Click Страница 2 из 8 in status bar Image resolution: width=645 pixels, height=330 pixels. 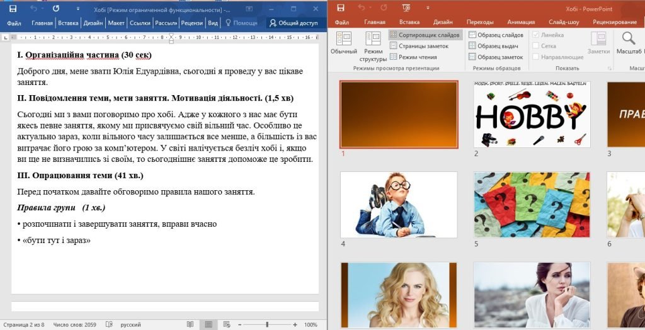point(24,325)
